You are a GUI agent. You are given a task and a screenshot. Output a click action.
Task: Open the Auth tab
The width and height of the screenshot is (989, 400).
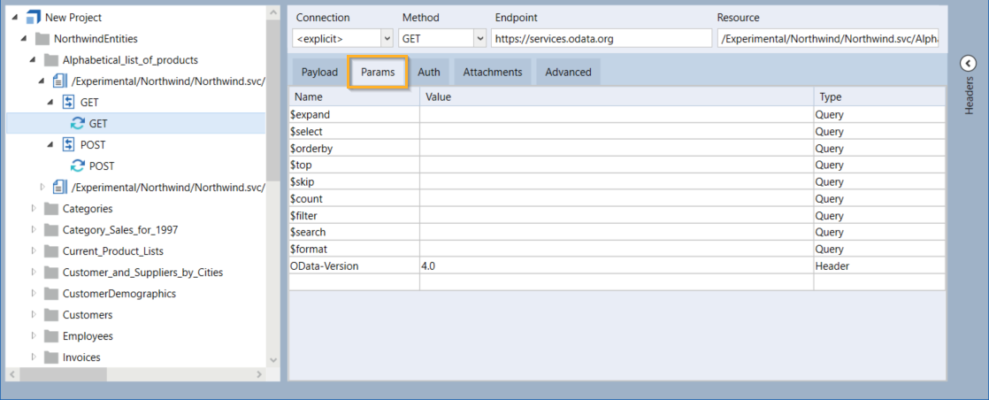click(x=429, y=73)
